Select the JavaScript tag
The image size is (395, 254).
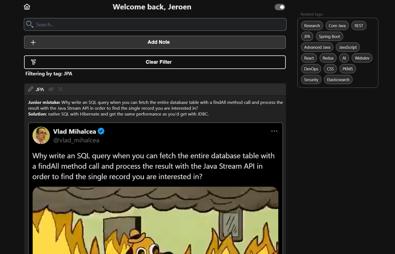pyautogui.click(x=348, y=47)
